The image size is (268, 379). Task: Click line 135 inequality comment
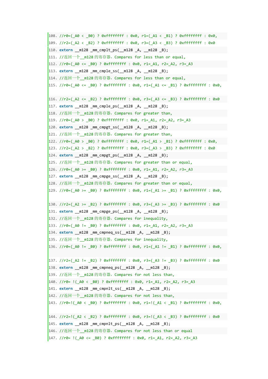tap(114, 239)
